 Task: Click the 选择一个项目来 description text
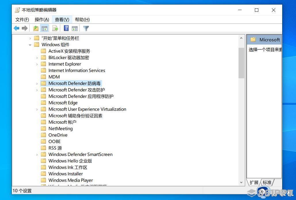(x=265, y=50)
